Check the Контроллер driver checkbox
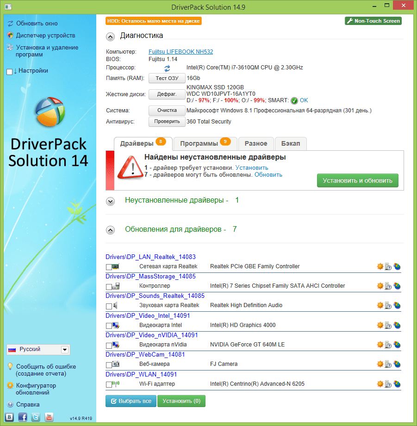417x426 pixels. tap(109, 287)
